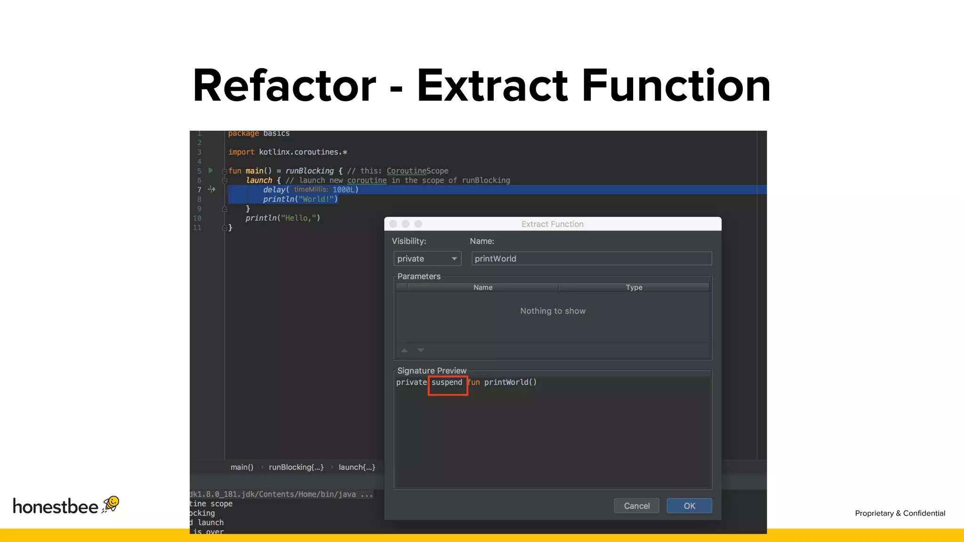Click the move parameter up arrow
The image size is (964, 542).
click(404, 350)
